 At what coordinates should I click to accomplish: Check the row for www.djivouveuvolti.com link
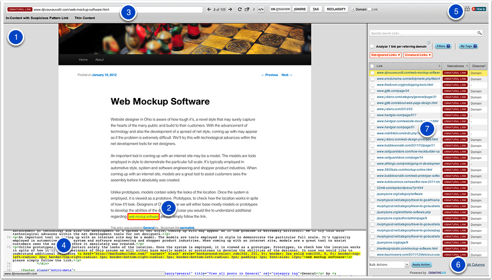tap(373, 73)
